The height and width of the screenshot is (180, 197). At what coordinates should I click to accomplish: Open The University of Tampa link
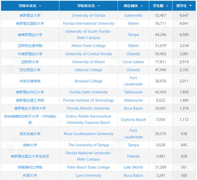click(88, 145)
